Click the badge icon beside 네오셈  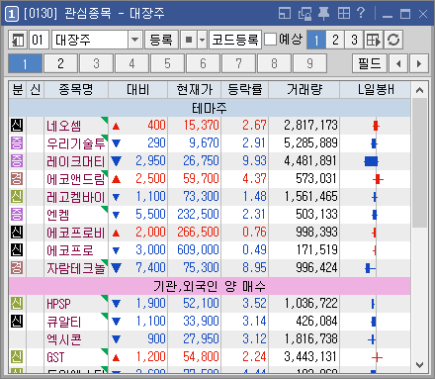pos(17,126)
